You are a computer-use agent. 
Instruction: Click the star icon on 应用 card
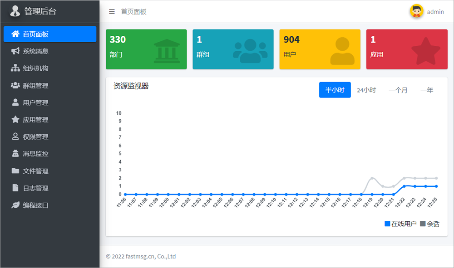(426, 51)
